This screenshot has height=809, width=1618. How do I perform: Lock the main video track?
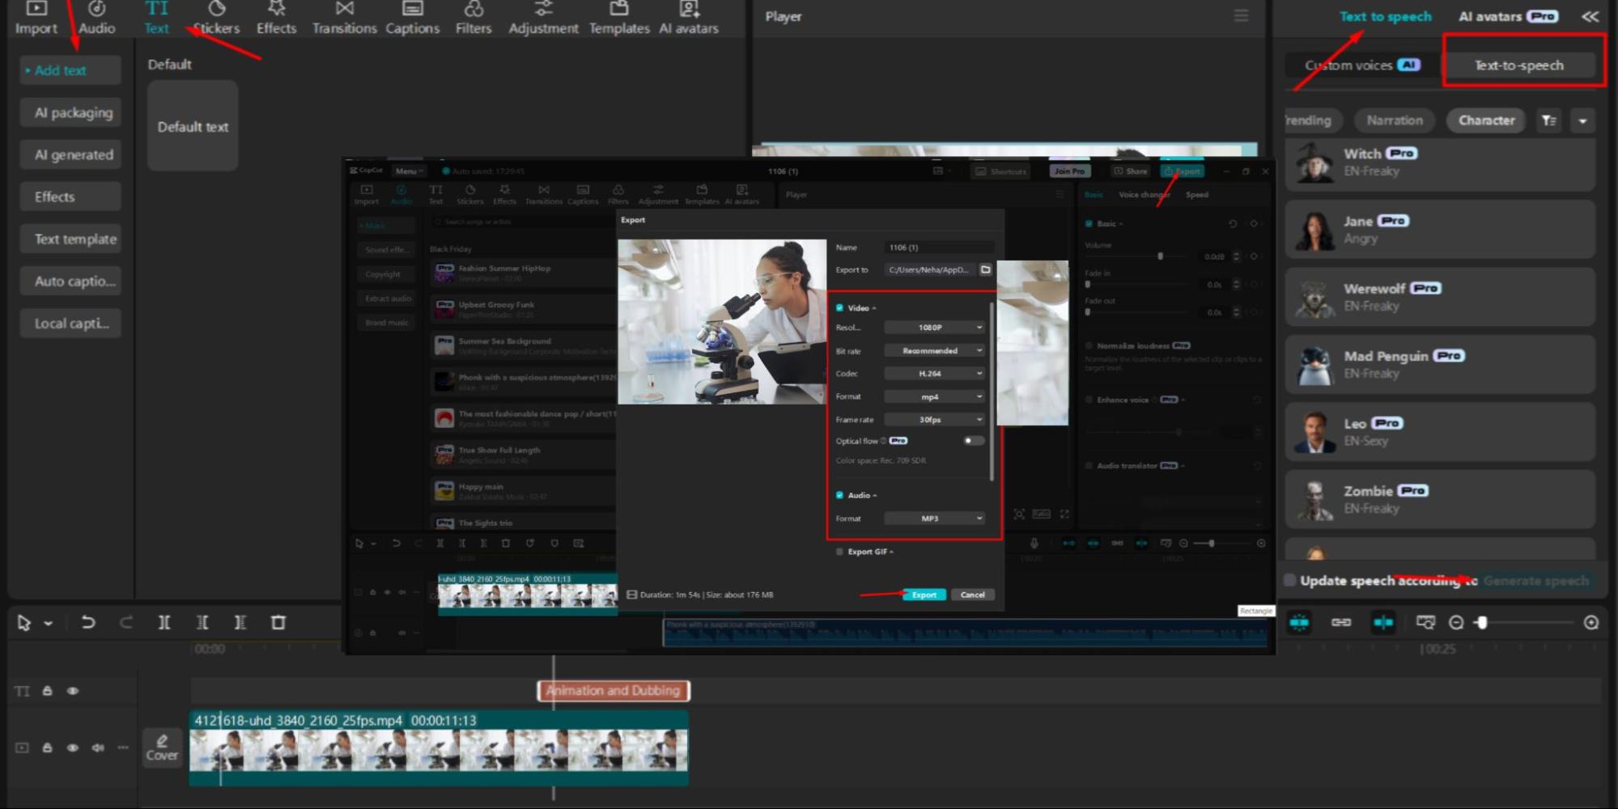click(x=48, y=748)
